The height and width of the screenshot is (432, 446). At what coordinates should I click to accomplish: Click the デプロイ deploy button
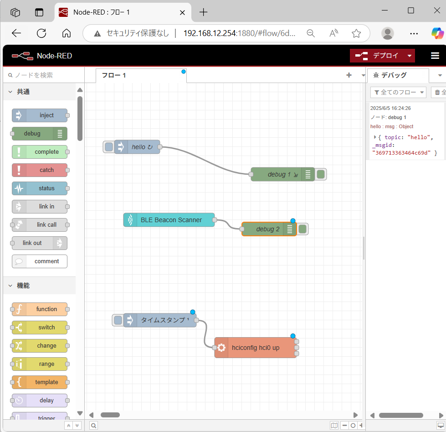pyautogui.click(x=377, y=56)
